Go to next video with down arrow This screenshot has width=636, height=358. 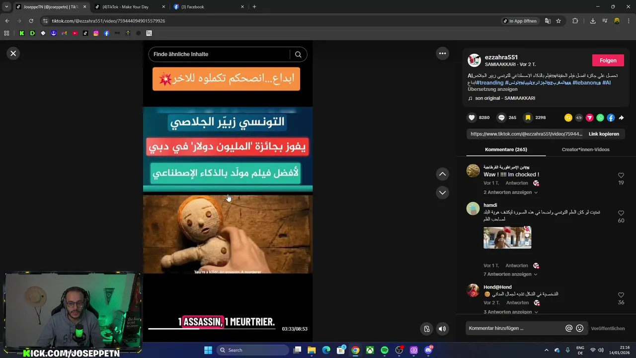tap(442, 192)
